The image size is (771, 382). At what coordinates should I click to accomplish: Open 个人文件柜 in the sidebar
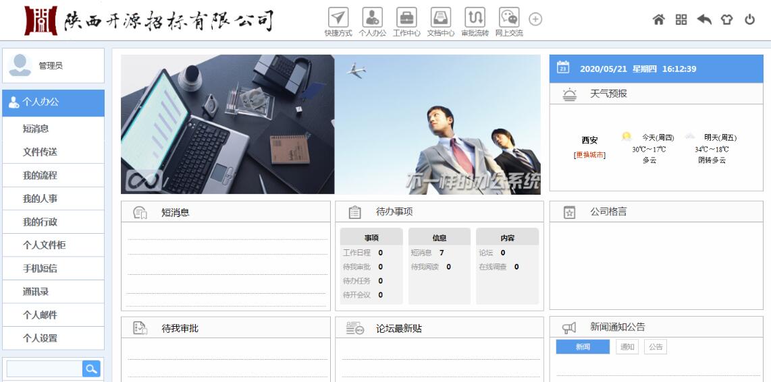click(x=53, y=245)
